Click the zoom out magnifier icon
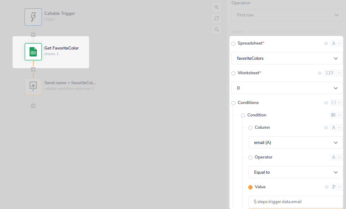Screen dimensions: 346x209 click(x=217, y=29)
